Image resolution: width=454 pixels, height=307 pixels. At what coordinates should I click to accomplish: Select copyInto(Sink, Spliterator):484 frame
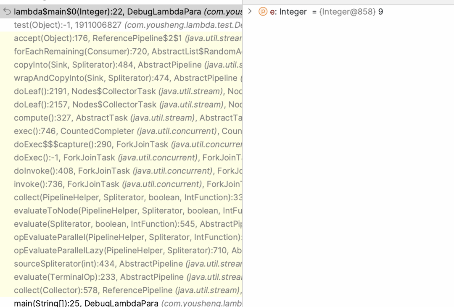click(x=121, y=65)
